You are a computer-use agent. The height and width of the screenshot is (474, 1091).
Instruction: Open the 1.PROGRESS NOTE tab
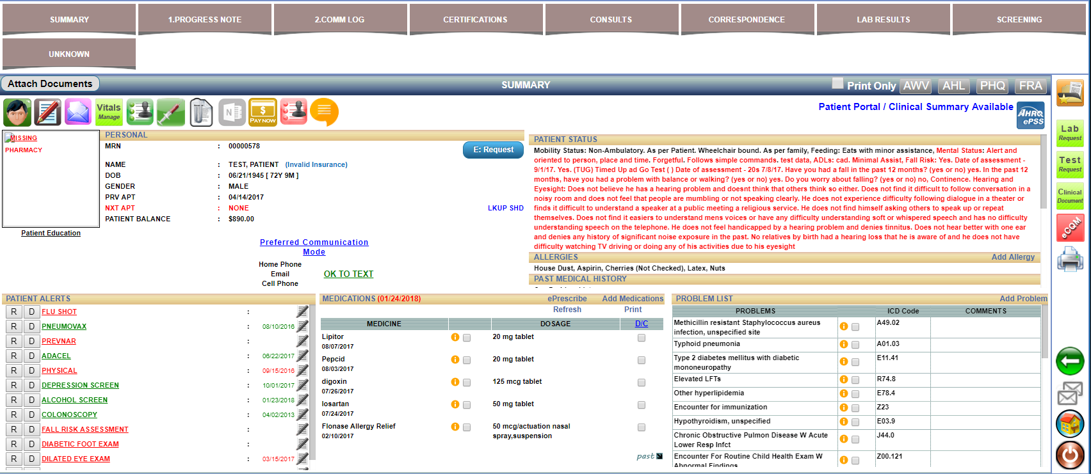pyautogui.click(x=205, y=20)
